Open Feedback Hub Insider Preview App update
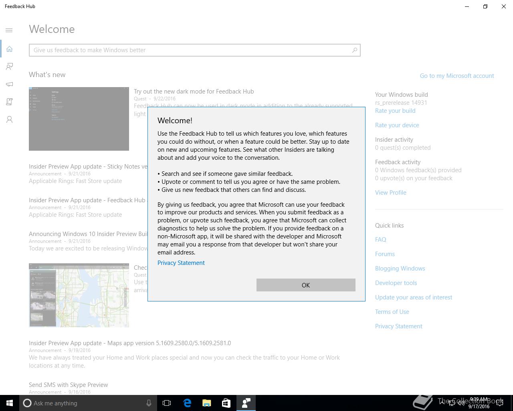The width and height of the screenshot is (513, 411). (x=88, y=200)
